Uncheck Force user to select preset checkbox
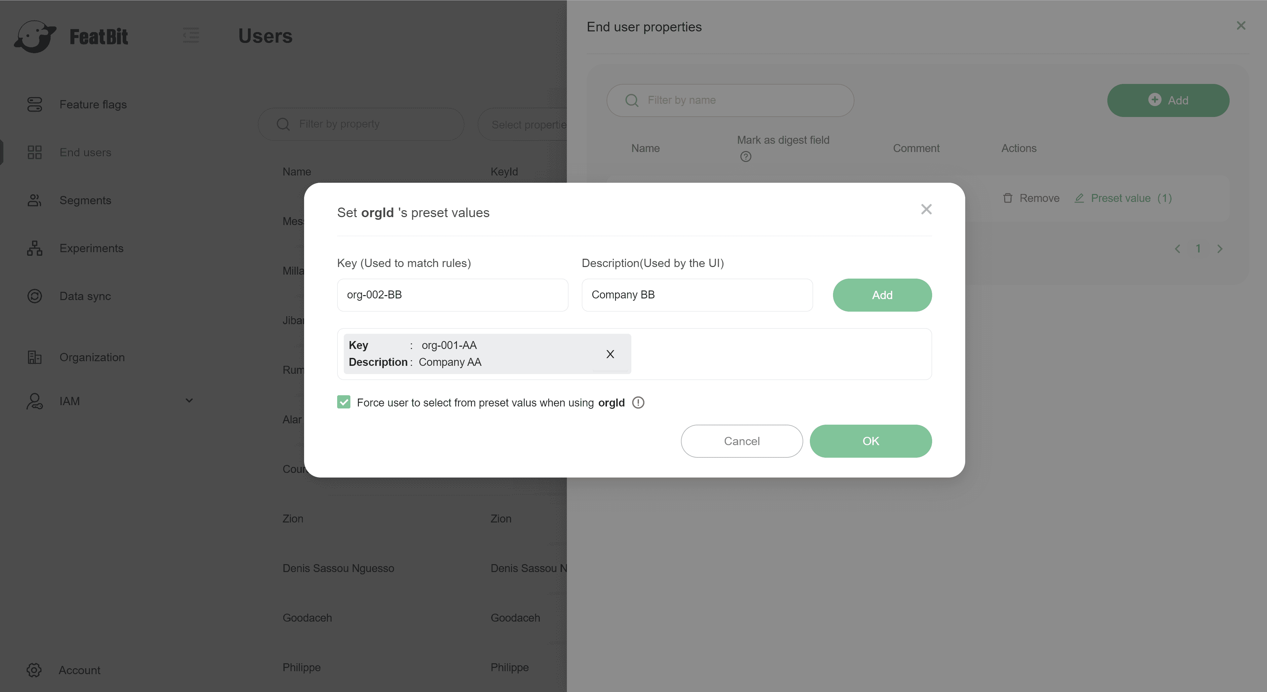 (x=344, y=402)
